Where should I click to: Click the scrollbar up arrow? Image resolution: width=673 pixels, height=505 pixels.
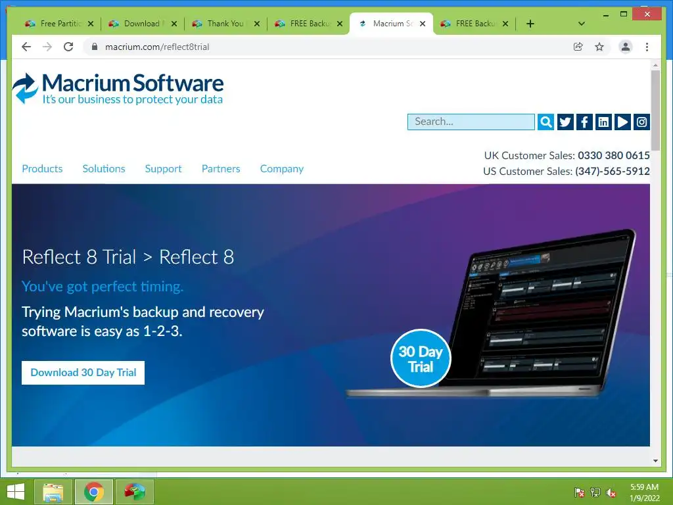click(x=655, y=65)
